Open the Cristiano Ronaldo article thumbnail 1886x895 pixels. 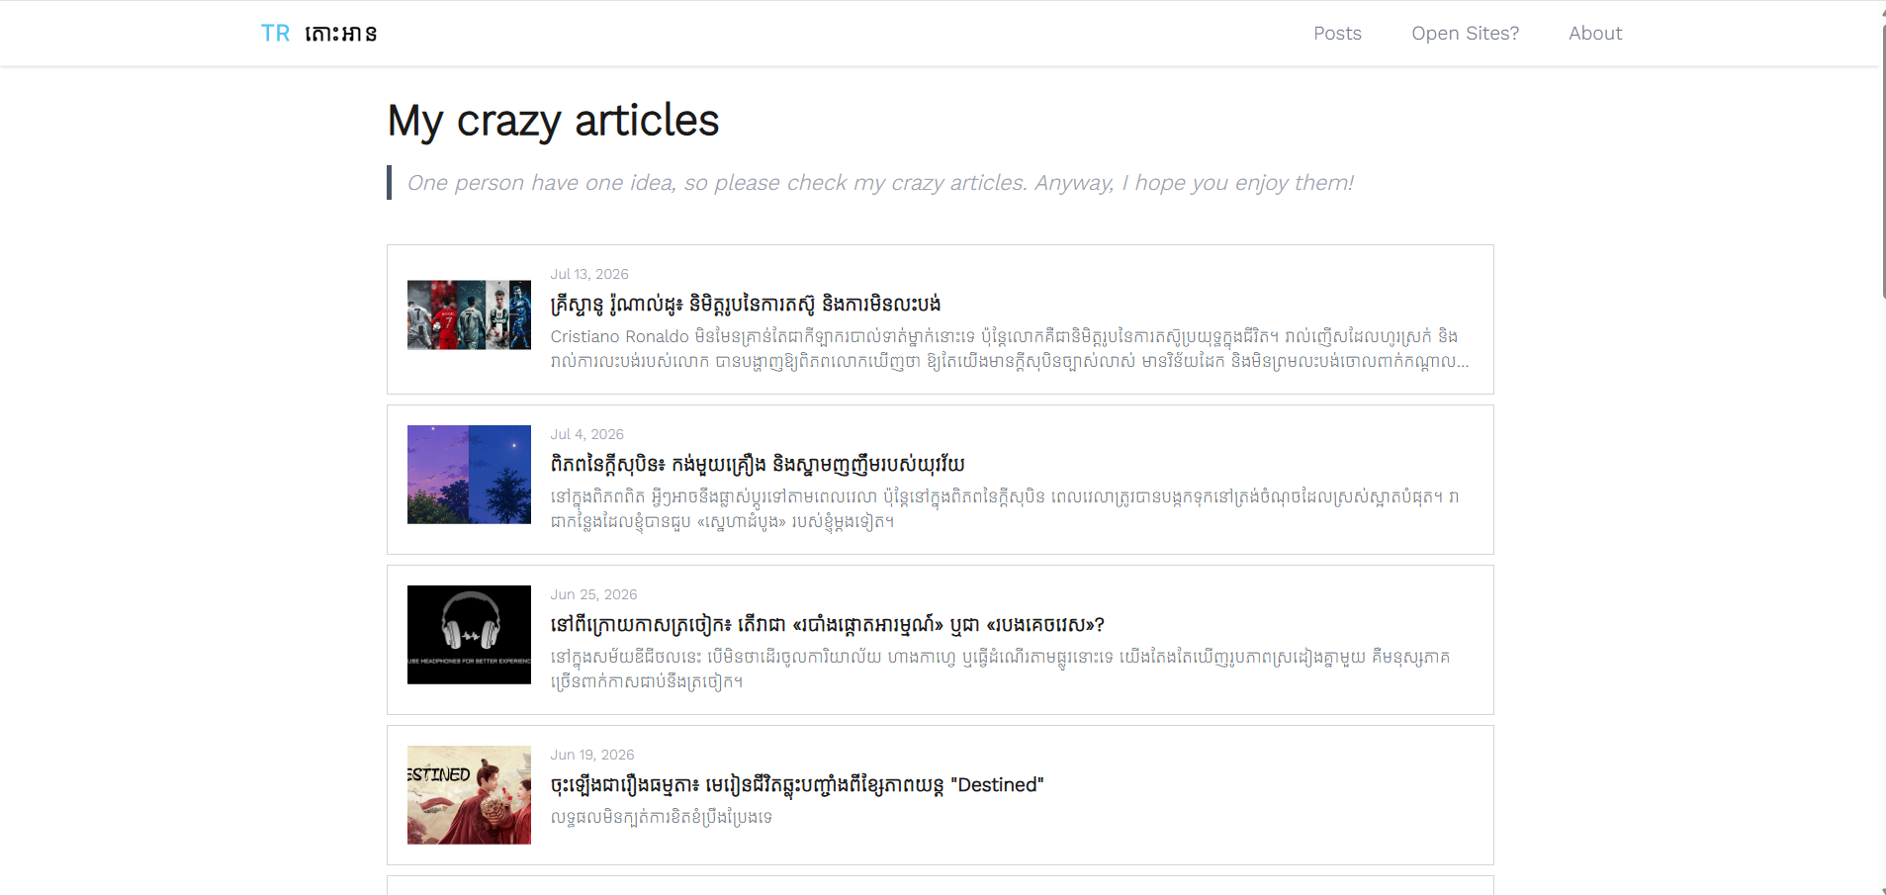click(469, 314)
